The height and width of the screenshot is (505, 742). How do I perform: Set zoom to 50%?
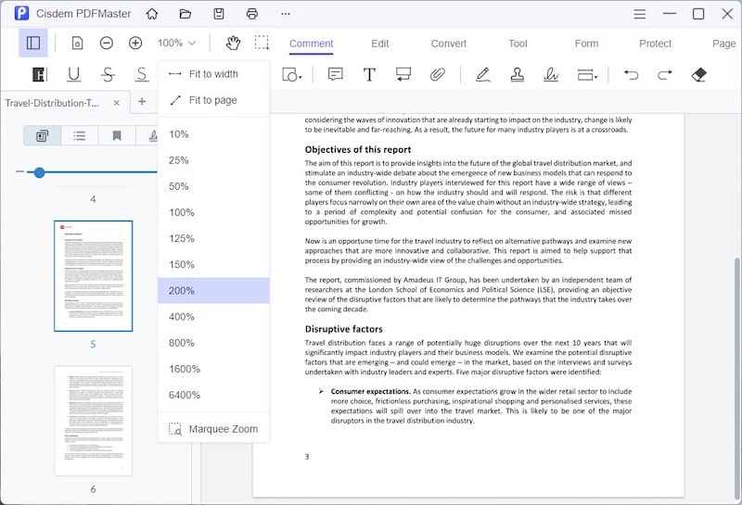click(213, 186)
